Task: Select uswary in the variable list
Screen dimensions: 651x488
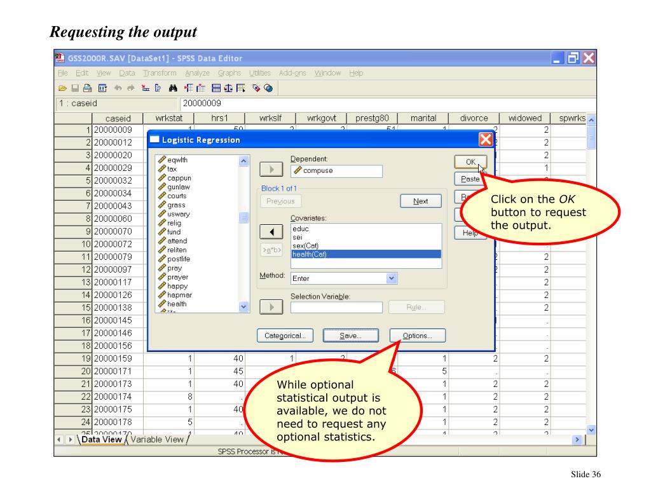Action: coord(179,214)
